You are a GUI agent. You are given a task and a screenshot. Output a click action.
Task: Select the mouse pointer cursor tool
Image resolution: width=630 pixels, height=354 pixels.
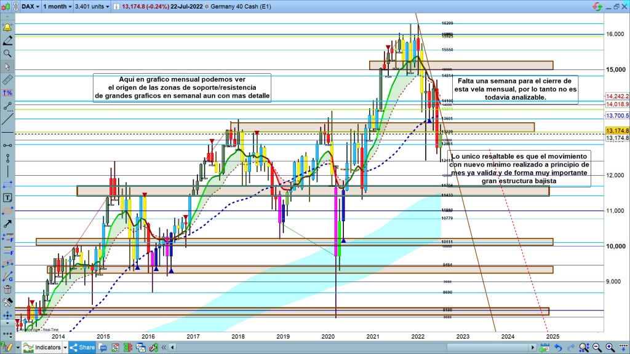coord(7,66)
